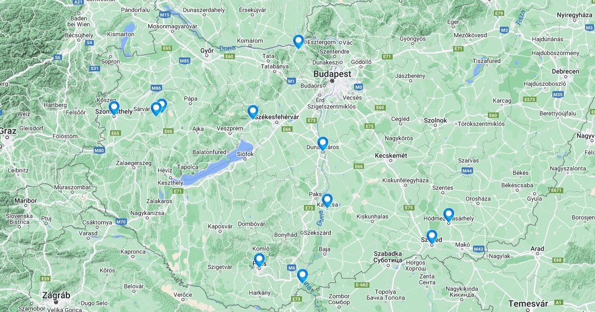Click the M43 motorway shield near Makó
Viewport: 595px width, 312px height.
click(478, 249)
